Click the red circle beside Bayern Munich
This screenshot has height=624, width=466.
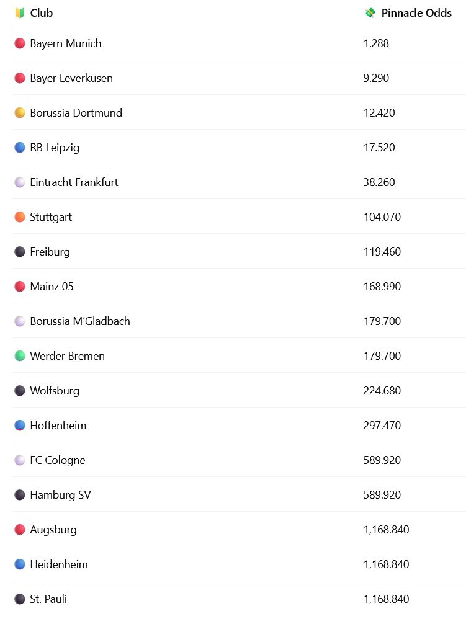point(19,43)
